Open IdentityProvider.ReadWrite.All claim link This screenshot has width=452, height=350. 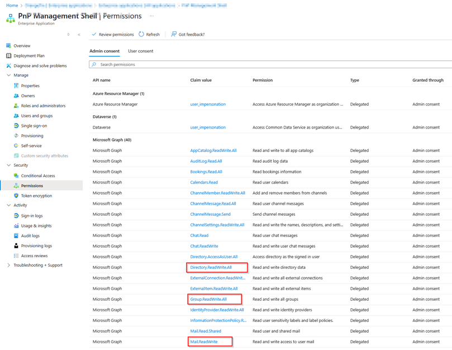coord(217,310)
